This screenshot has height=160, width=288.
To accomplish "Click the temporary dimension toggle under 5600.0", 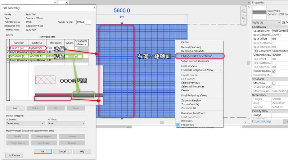I will pyautogui.click(x=122, y=17).
